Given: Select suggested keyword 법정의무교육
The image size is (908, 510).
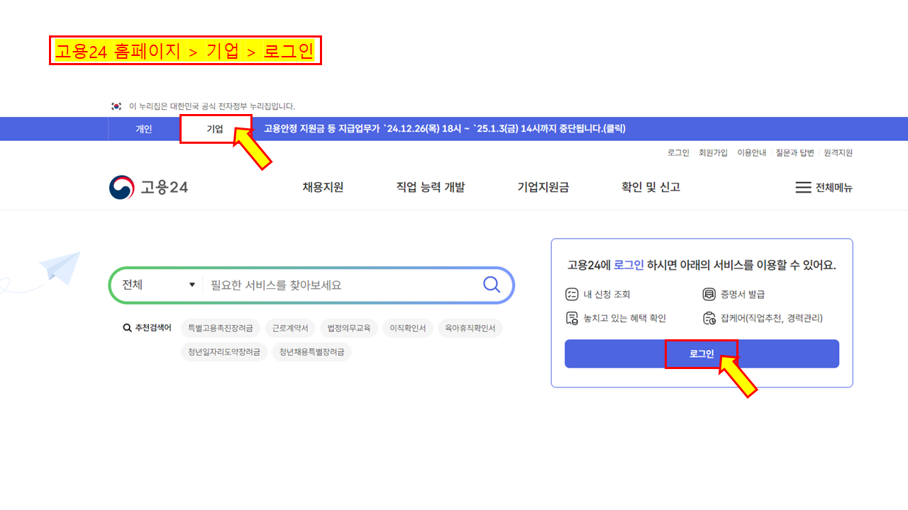Looking at the screenshot, I should [x=348, y=329].
